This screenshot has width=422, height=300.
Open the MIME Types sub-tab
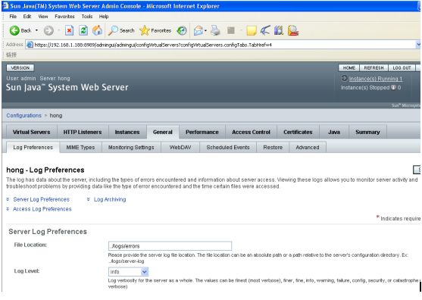click(80, 148)
